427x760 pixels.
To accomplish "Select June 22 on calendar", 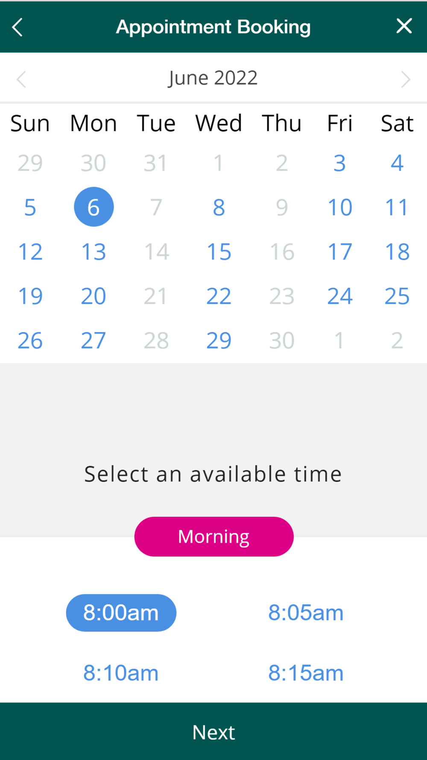I will (219, 296).
